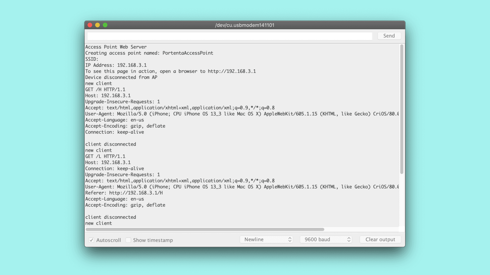Open the Newline line-ending dropdown
The width and height of the screenshot is (490, 275).
[266, 240]
